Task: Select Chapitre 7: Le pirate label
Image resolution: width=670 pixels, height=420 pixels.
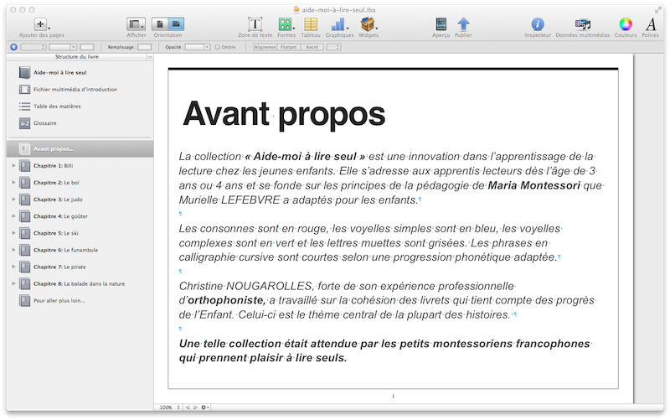Action: [59, 267]
